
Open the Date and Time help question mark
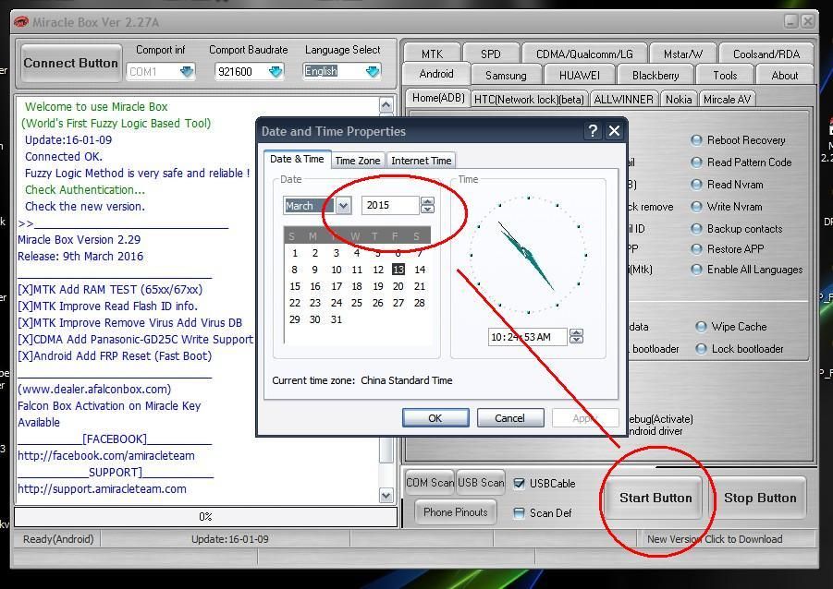coord(593,130)
